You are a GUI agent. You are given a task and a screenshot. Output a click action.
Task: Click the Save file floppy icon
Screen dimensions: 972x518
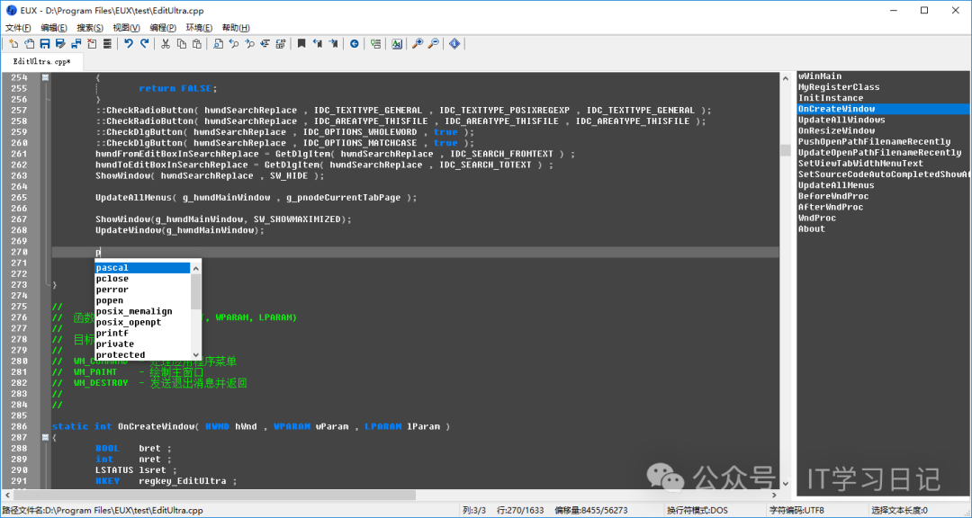(45, 43)
